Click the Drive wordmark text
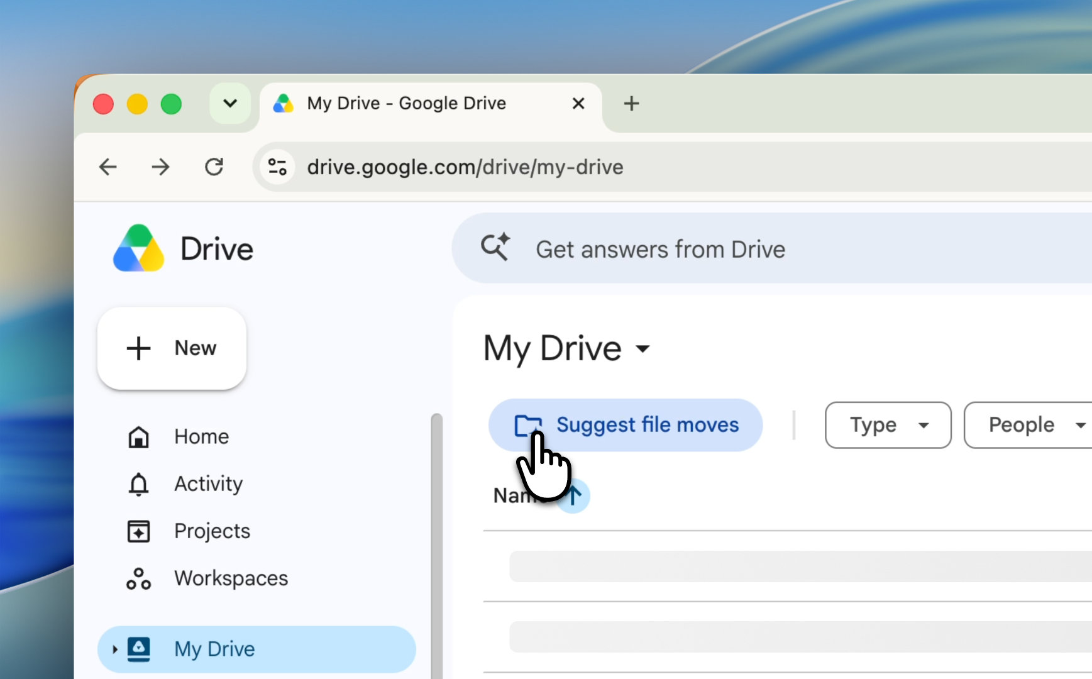 coord(217,249)
